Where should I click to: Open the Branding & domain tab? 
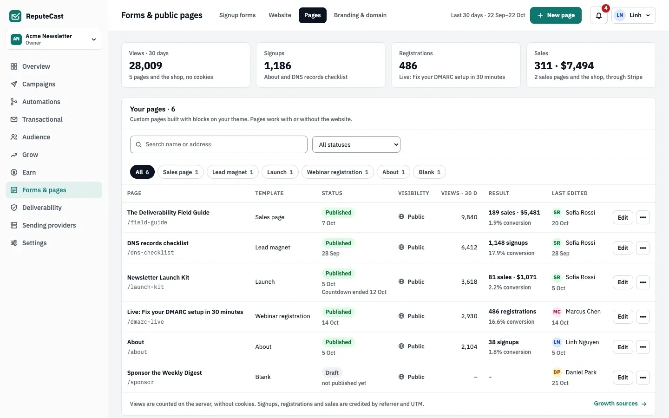click(x=360, y=15)
